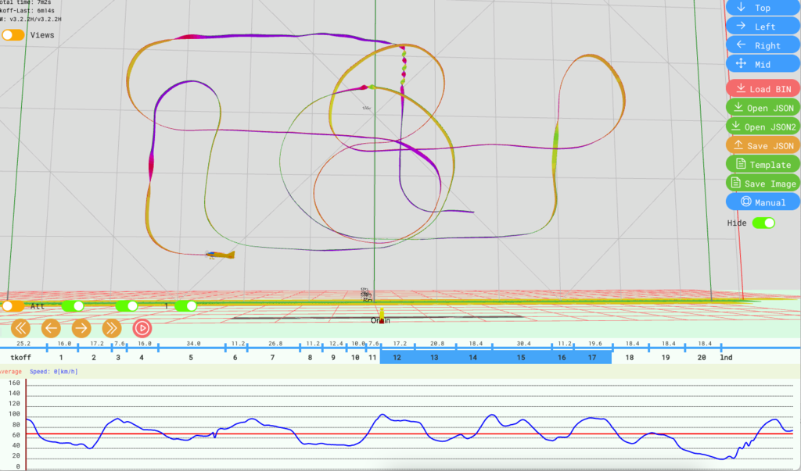Select maneuver 10 in the timeline

pos(356,357)
